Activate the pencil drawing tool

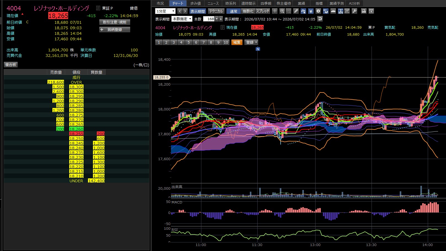(x=296, y=11)
